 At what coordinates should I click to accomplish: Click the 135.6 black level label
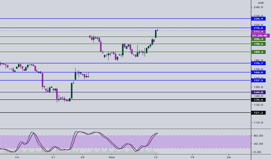pos(258,100)
